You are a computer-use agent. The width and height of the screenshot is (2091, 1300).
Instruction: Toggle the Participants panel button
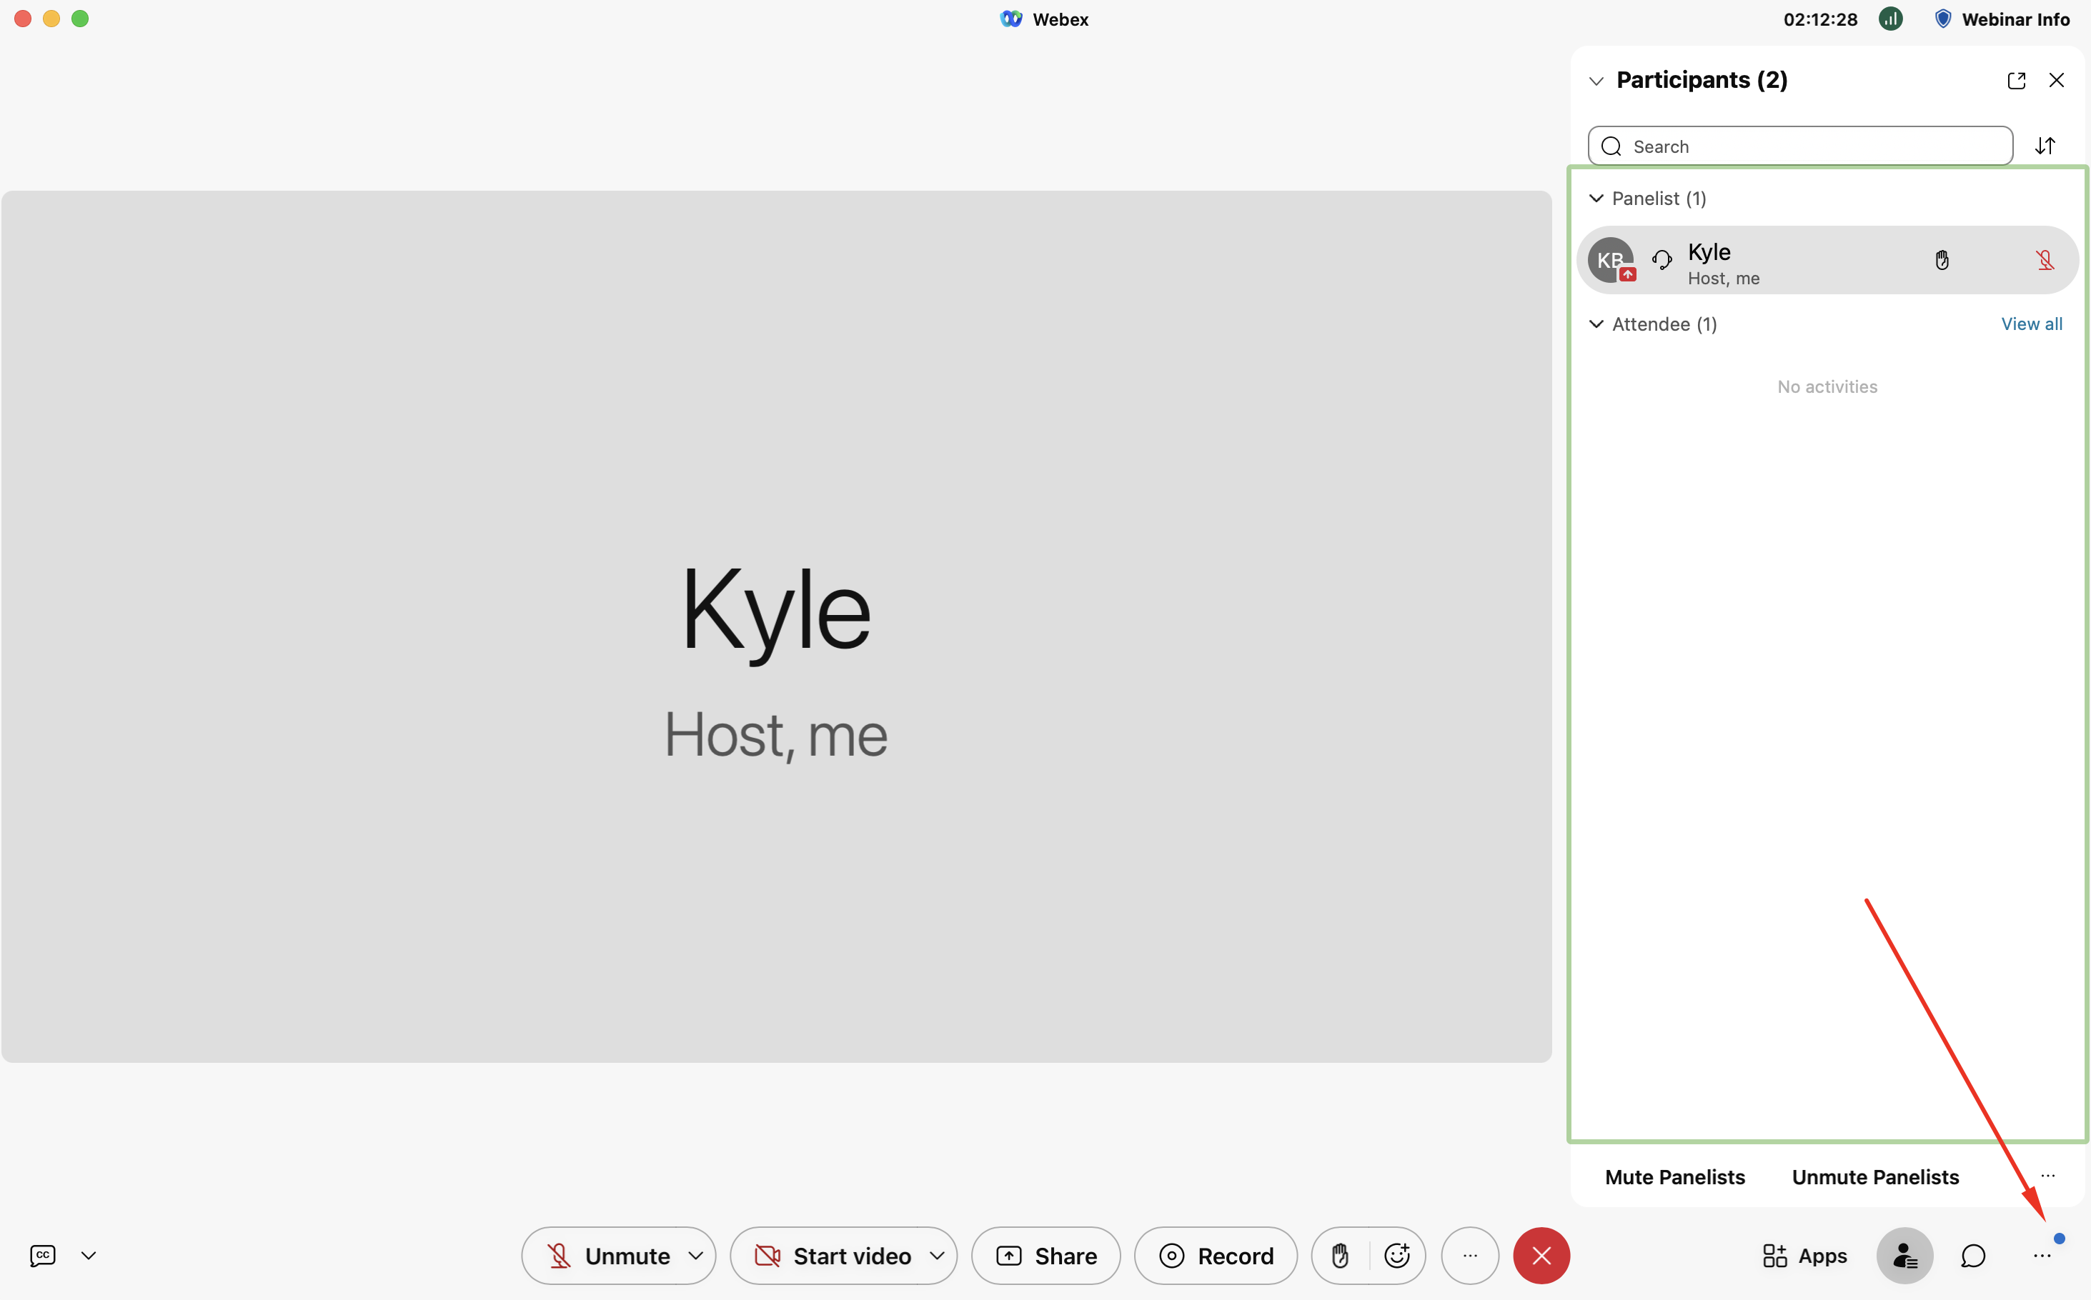[x=1905, y=1255]
